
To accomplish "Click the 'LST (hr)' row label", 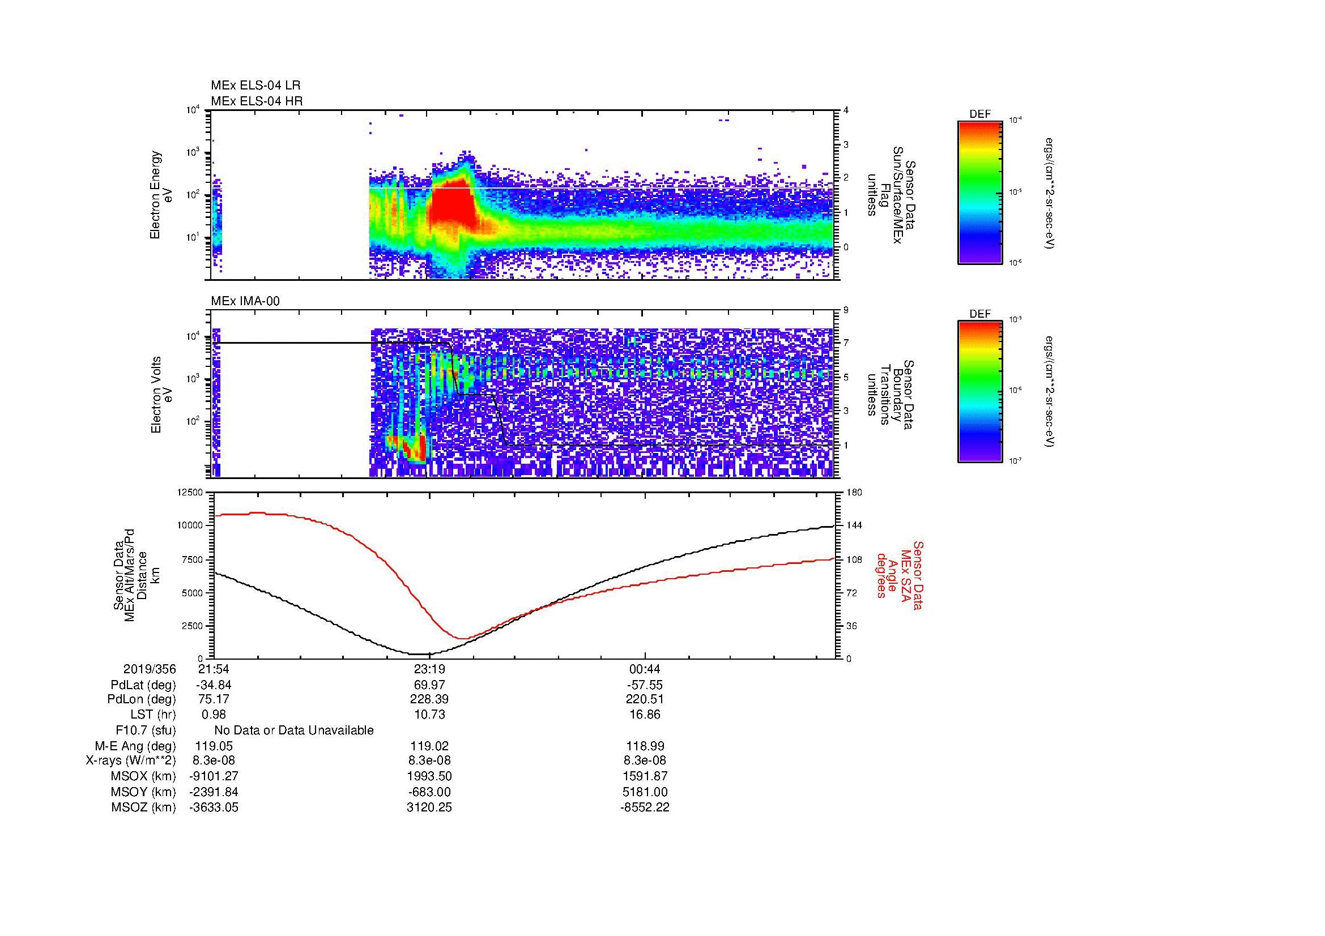I will (x=153, y=715).
